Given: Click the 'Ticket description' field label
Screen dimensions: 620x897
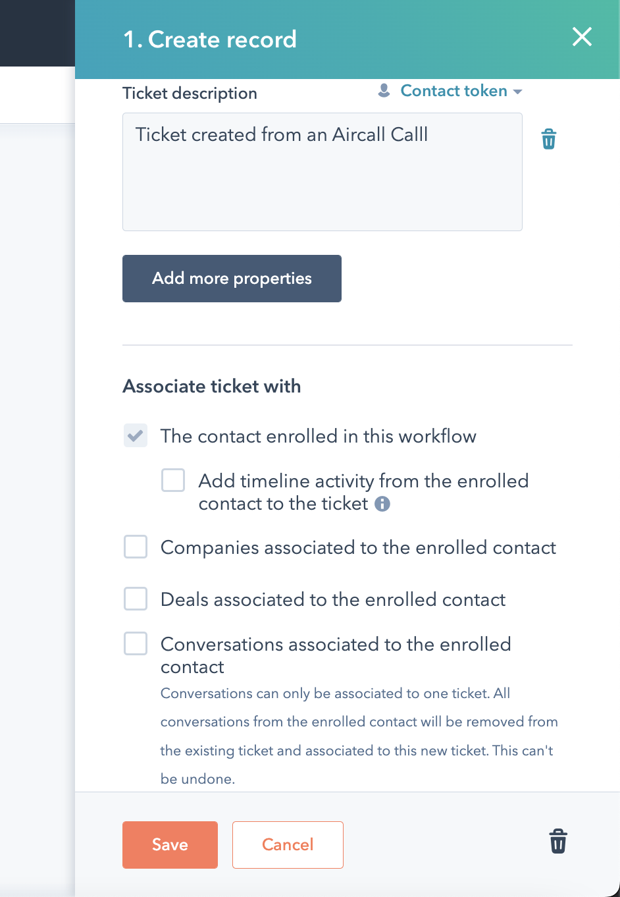Looking at the screenshot, I should 190,94.
